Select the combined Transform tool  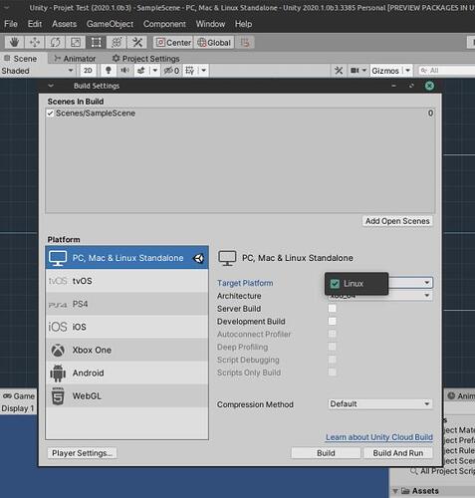pos(117,42)
